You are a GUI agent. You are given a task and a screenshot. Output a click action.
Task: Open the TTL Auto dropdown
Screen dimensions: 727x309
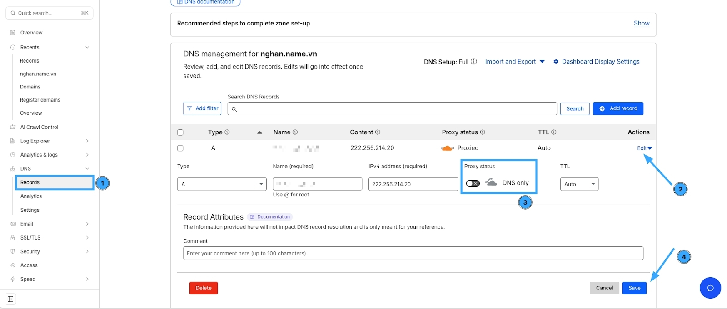pos(579,184)
